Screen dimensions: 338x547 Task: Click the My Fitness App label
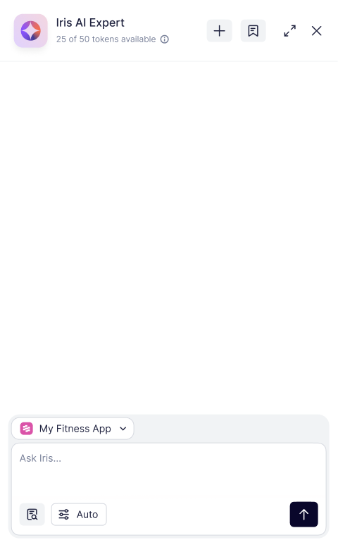[x=75, y=429]
